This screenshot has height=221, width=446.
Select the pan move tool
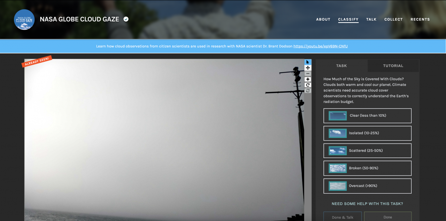click(x=308, y=68)
